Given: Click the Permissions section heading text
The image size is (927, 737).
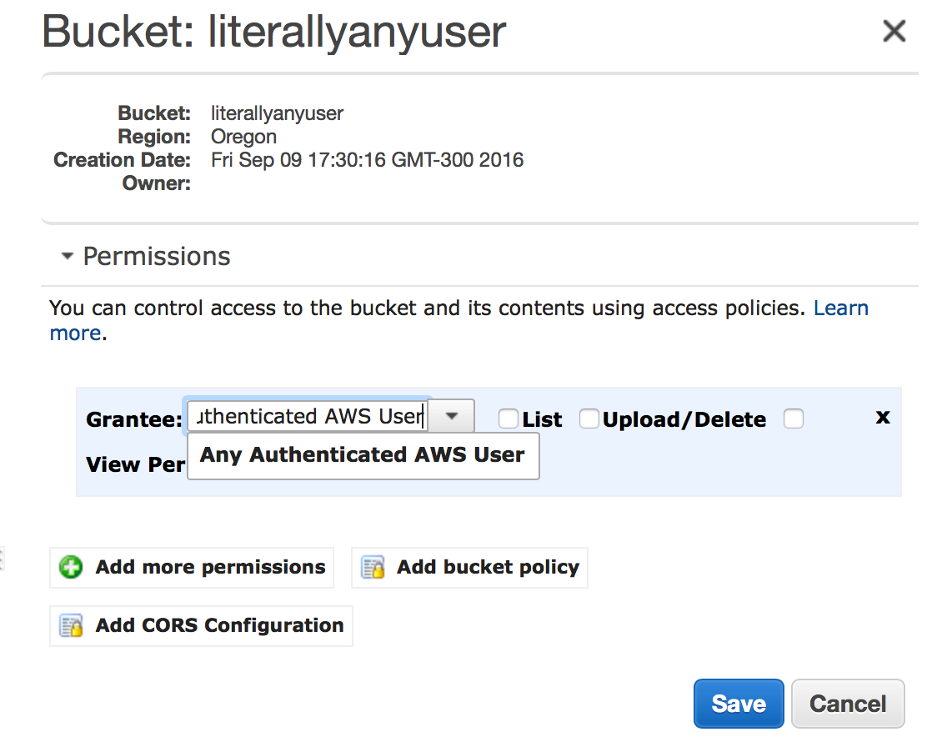Looking at the screenshot, I should tap(157, 257).
